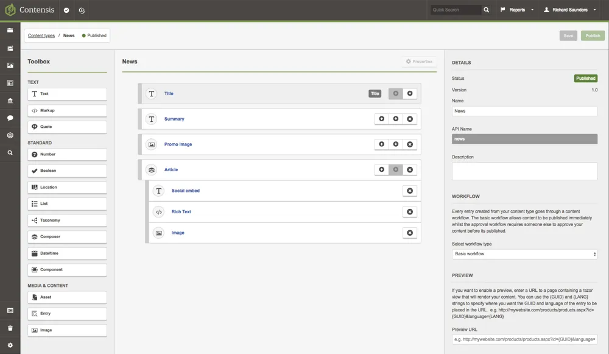Image resolution: width=609 pixels, height=354 pixels.
Task: Add a Composer field from the Toolbox
Action: pos(67,236)
